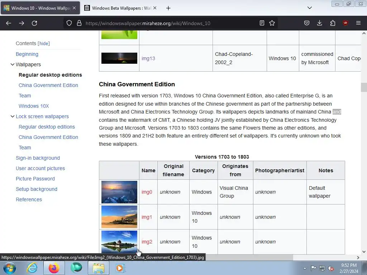Open a new tab
The image size is (367, 275).
(x=168, y=8)
